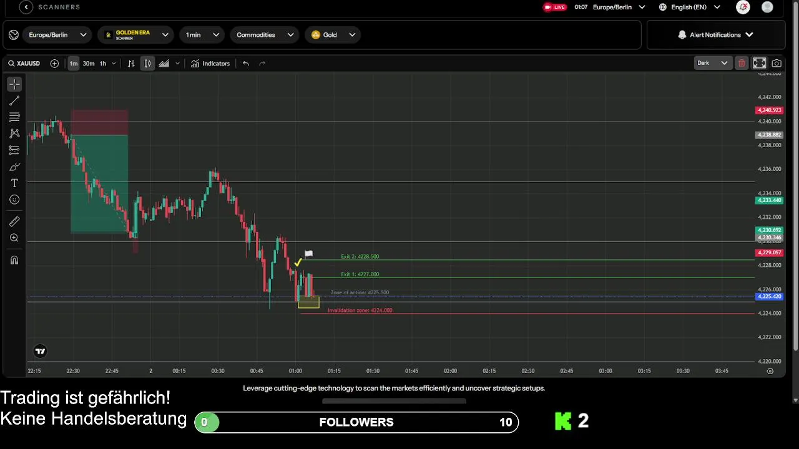
Task: Select the trend line drawing tool
Action: (x=14, y=100)
